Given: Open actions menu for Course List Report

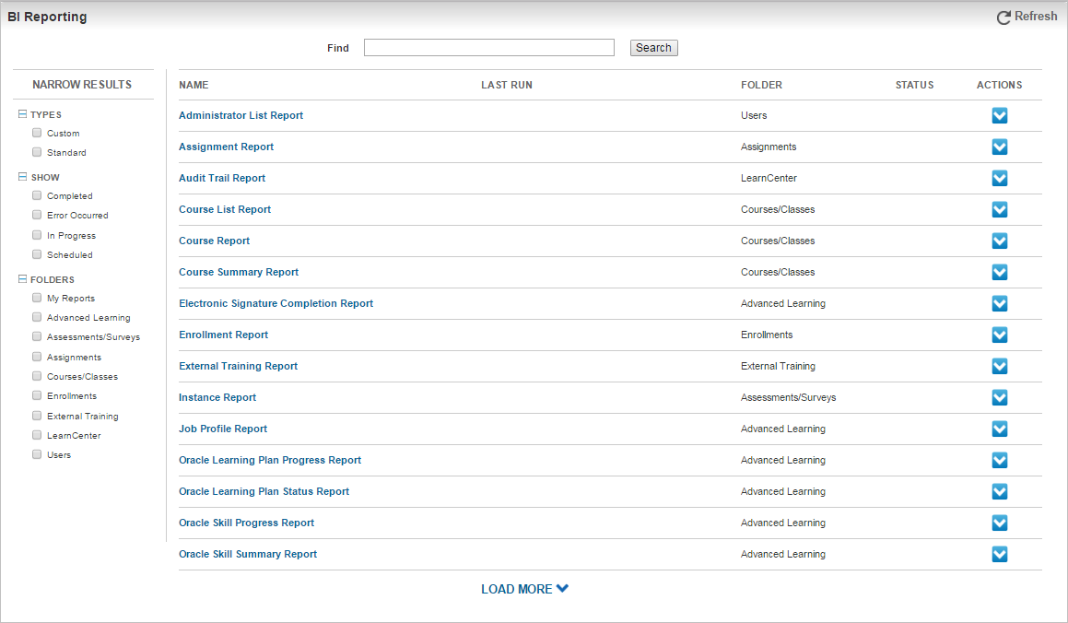Looking at the screenshot, I should [999, 210].
